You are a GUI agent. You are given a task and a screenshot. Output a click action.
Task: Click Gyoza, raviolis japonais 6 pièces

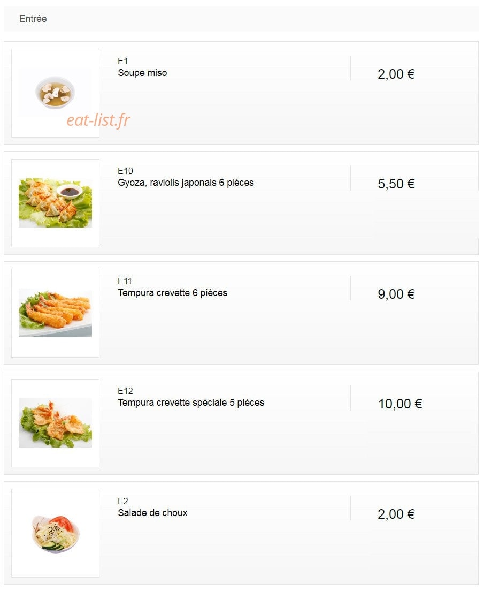pos(186,183)
